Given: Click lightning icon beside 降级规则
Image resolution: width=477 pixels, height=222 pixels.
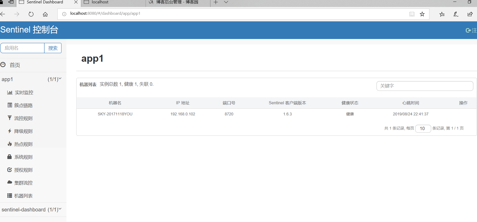Looking at the screenshot, I should point(10,131).
